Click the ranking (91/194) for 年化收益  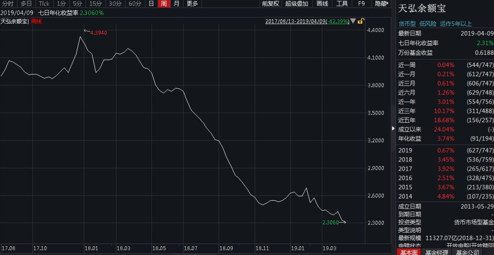[481, 139]
